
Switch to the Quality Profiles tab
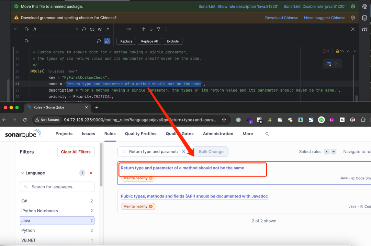click(140, 134)
